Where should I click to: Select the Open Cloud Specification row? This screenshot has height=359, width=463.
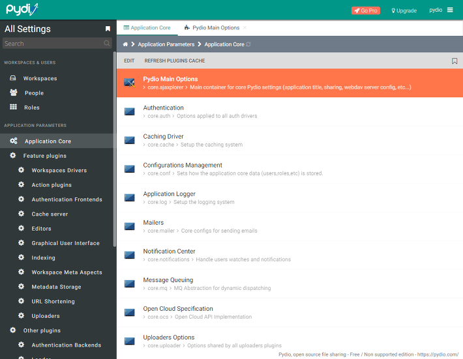(290, 312)
